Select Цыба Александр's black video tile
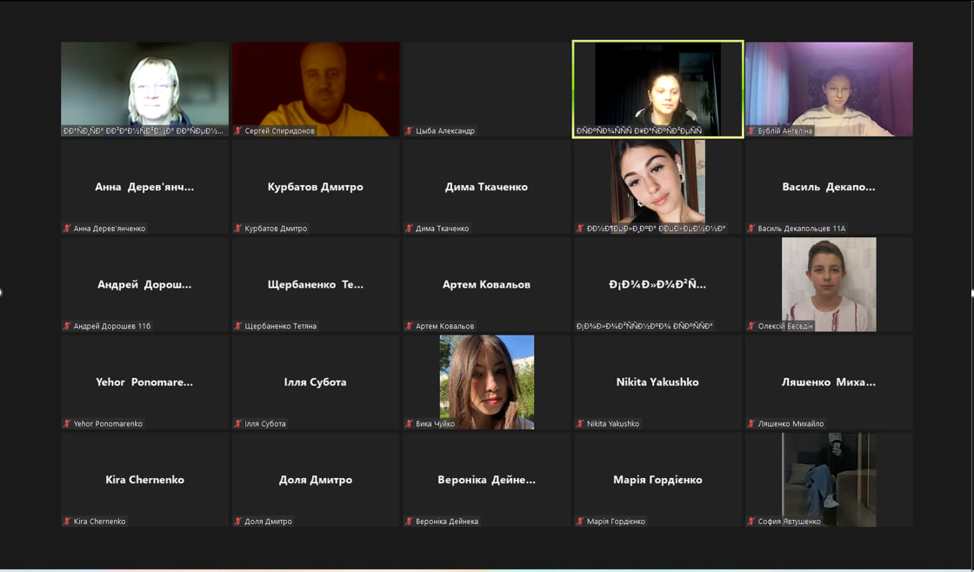The width and height of the screenshot is (974, 572). 486,89
